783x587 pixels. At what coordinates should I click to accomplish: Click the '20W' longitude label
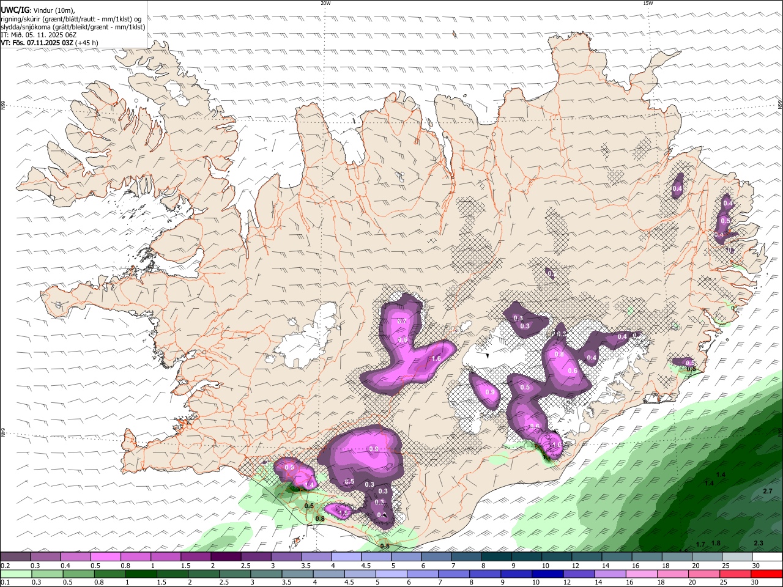[325, 3]
